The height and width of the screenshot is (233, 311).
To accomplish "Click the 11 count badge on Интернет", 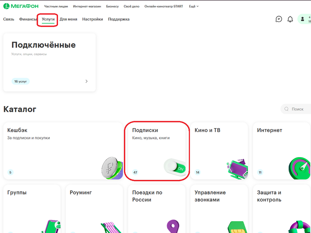I will pyautogui.click(x=260, y=172).
